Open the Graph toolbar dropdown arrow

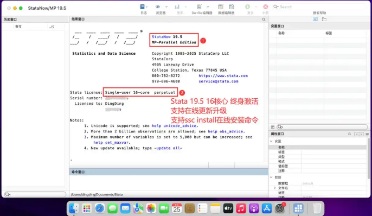[185, 7]
